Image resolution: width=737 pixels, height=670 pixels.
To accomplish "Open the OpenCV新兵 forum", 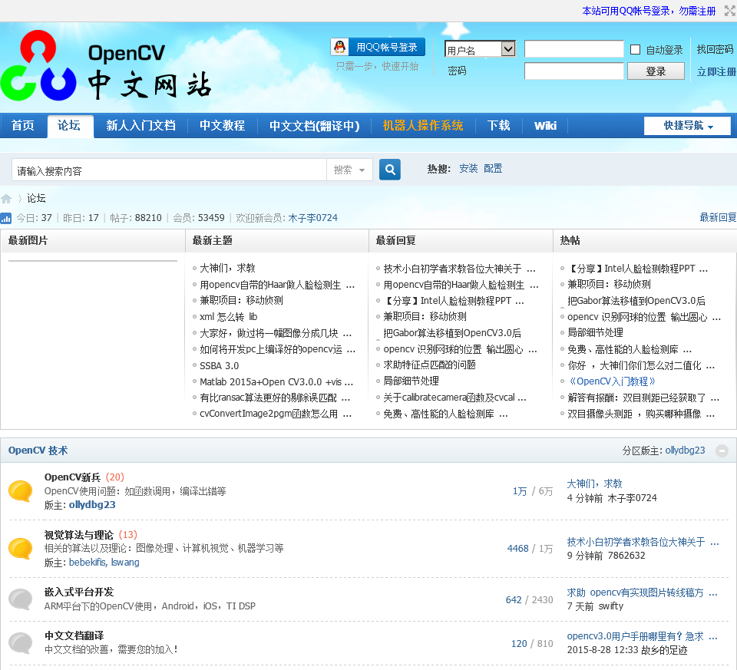I will [x=72, y=477].
